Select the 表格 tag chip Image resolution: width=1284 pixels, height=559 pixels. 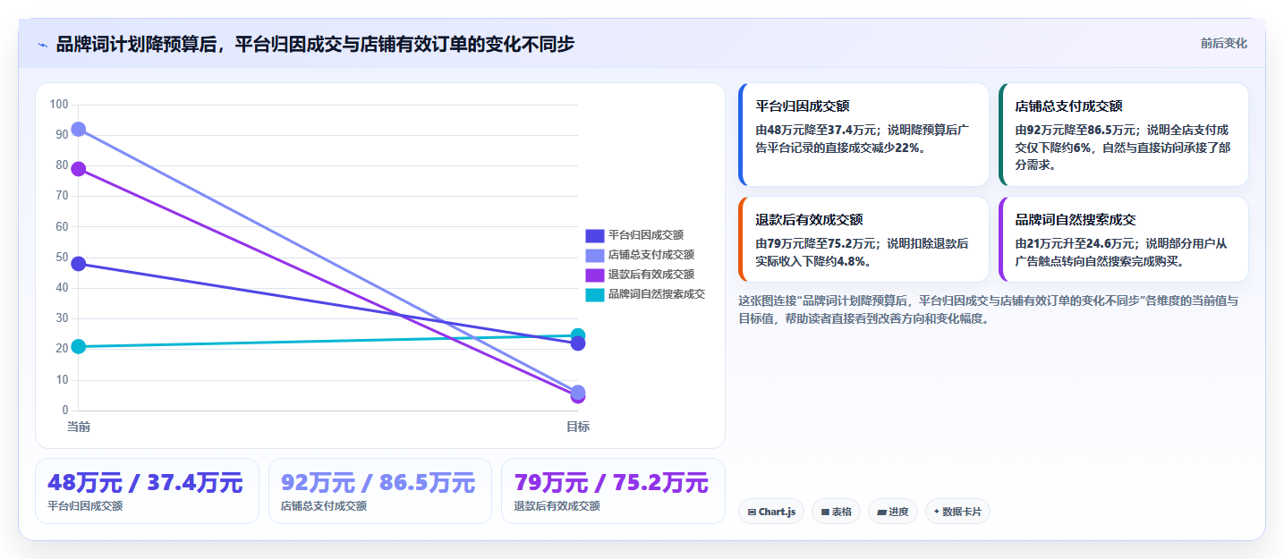837,512
